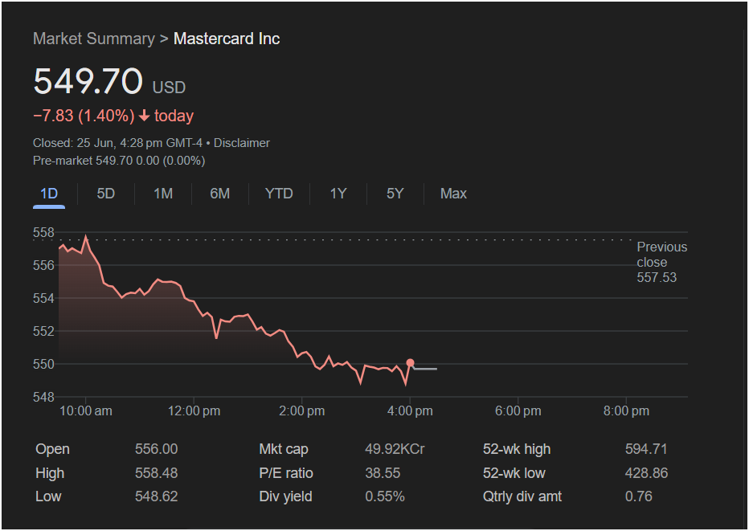749x531 pixels.
Task: Click the −7.83 (1.40%) change text
Action: [x=84, y=116]
